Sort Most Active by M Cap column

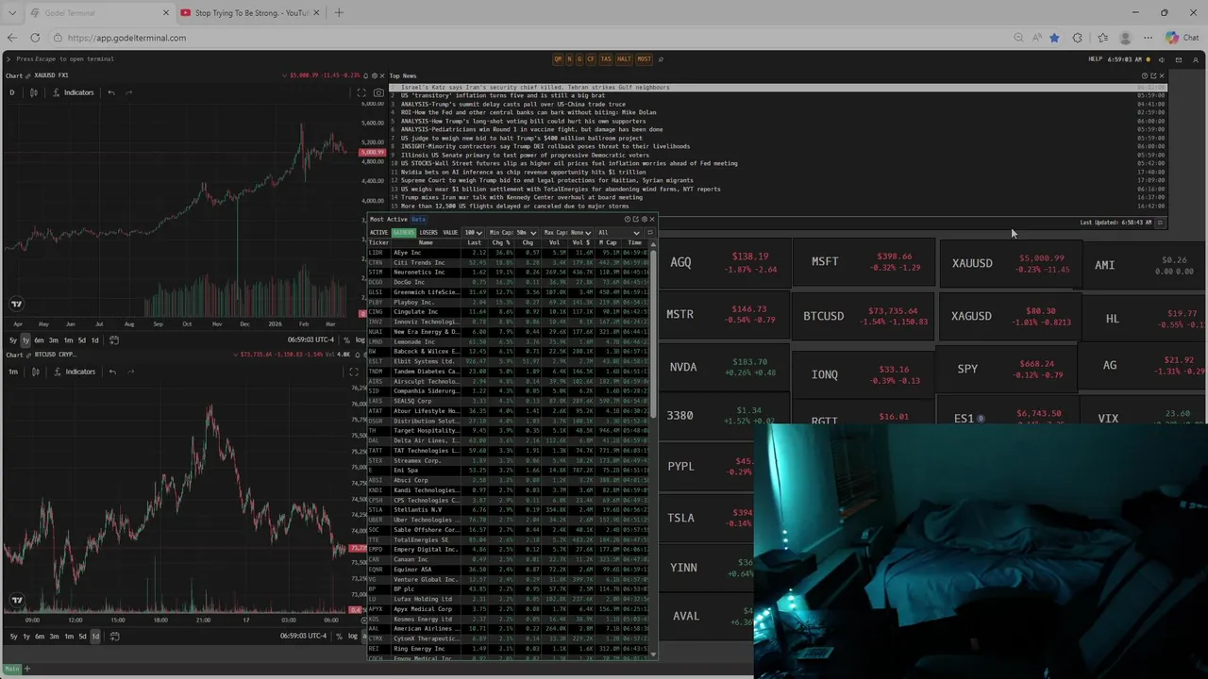(608, 242)
